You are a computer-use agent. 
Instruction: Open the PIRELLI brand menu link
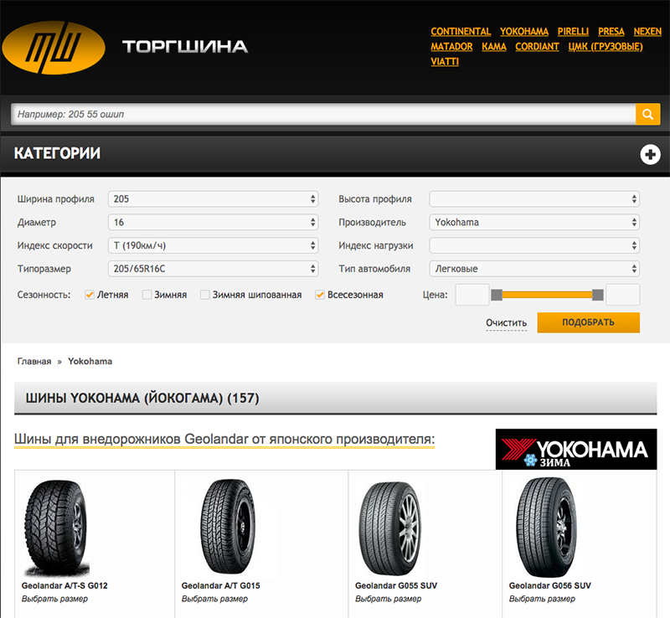click(573, 32)
